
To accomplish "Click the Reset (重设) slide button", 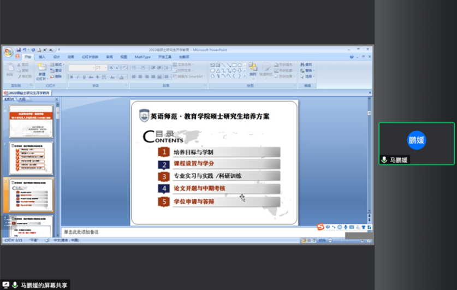I will [57, 70].
